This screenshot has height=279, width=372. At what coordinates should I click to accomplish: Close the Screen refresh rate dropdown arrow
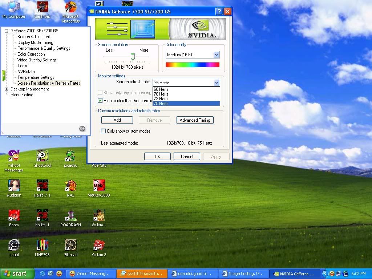(x=217, y=82)
